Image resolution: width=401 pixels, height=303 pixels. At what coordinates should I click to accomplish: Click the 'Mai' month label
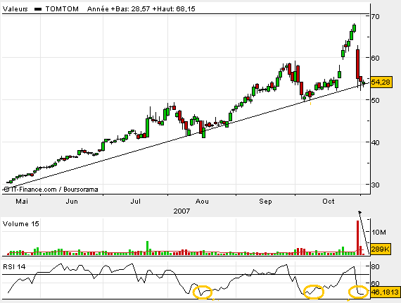tap(22, 202)
